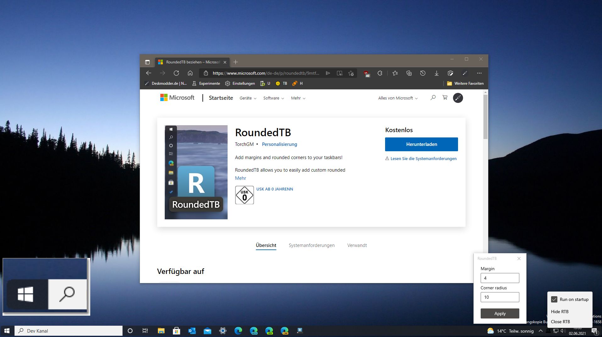Click the Microsoft shopping cart icon

point(445,98)
